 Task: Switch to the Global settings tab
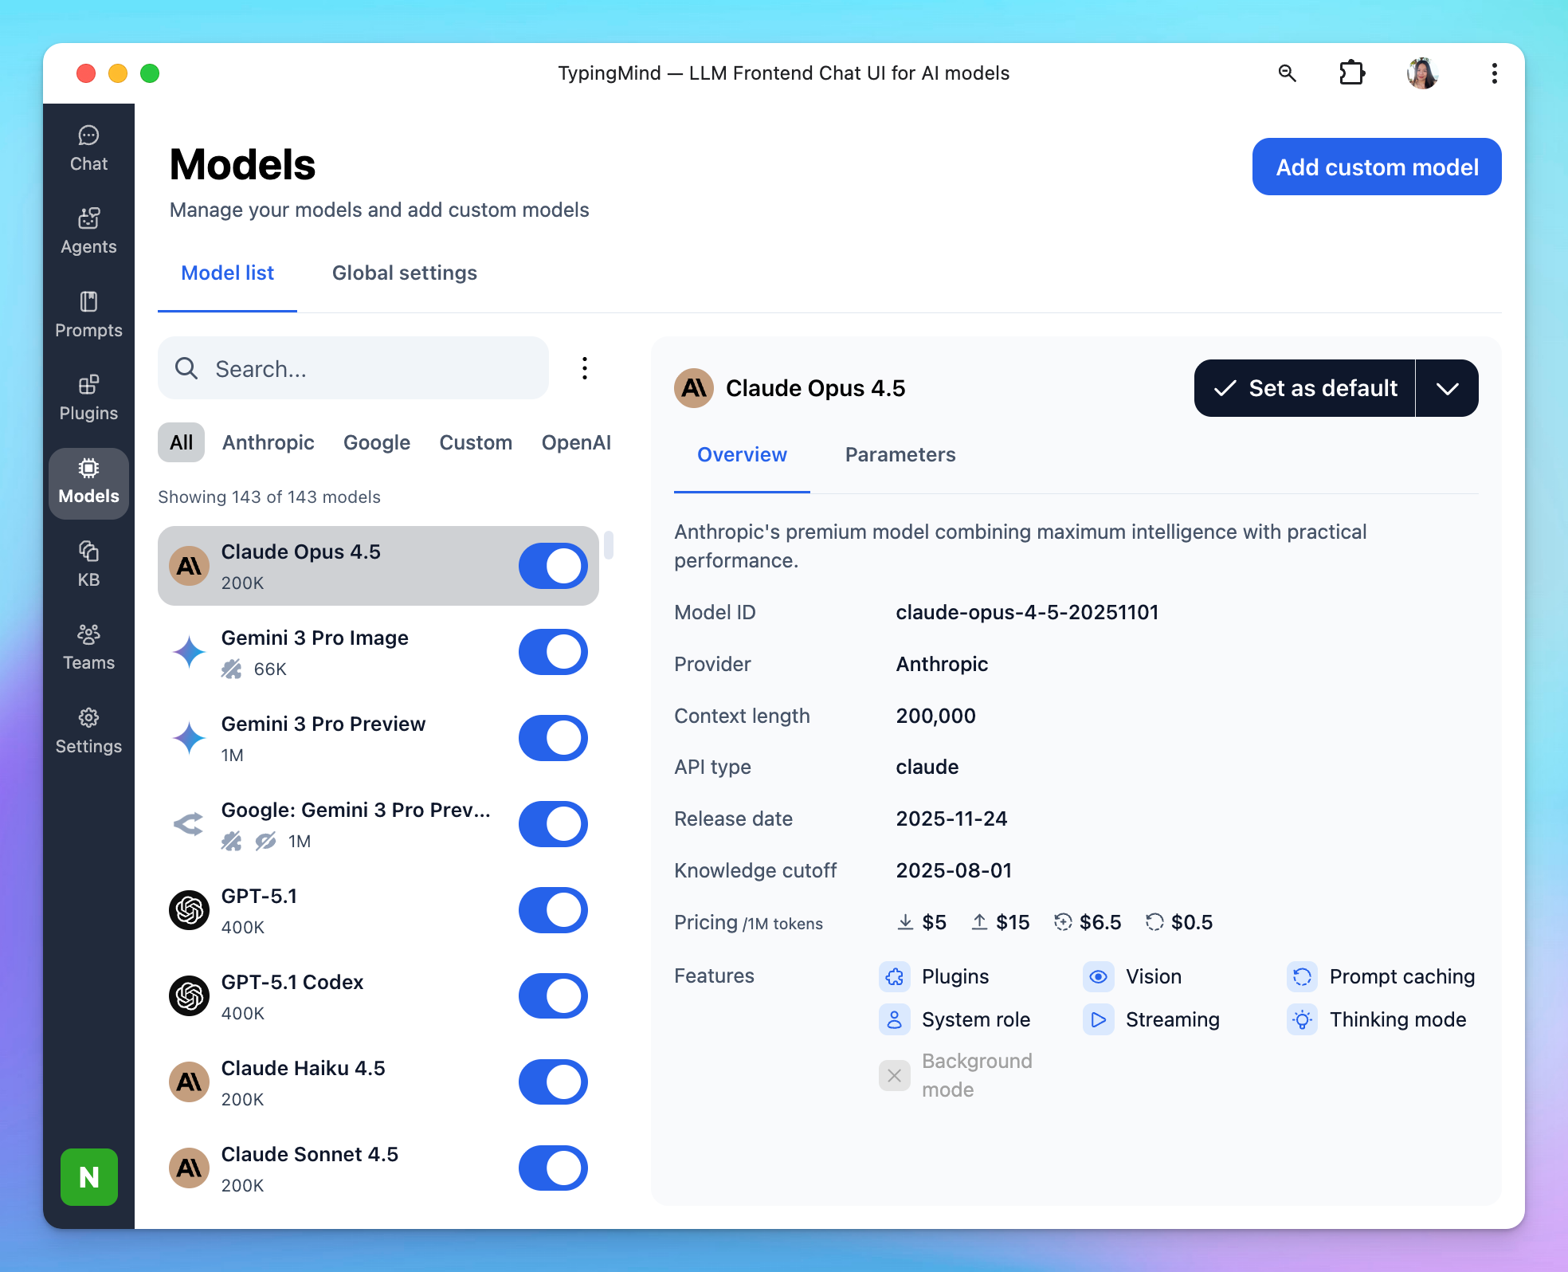click(404, 273)
